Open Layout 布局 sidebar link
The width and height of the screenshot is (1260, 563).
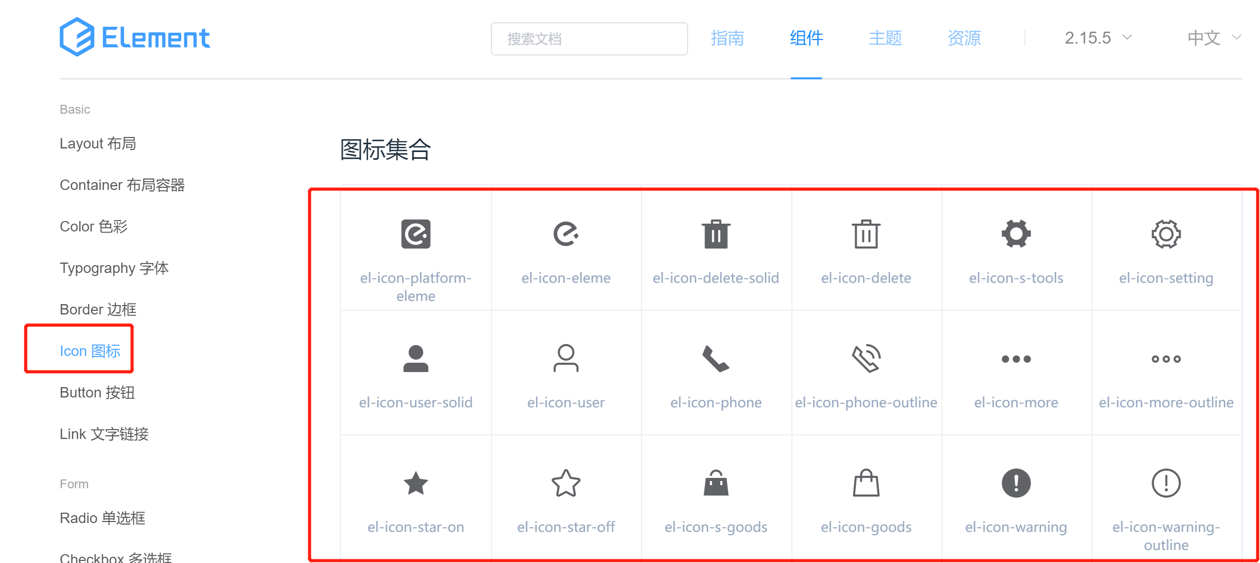coord(98,143)
